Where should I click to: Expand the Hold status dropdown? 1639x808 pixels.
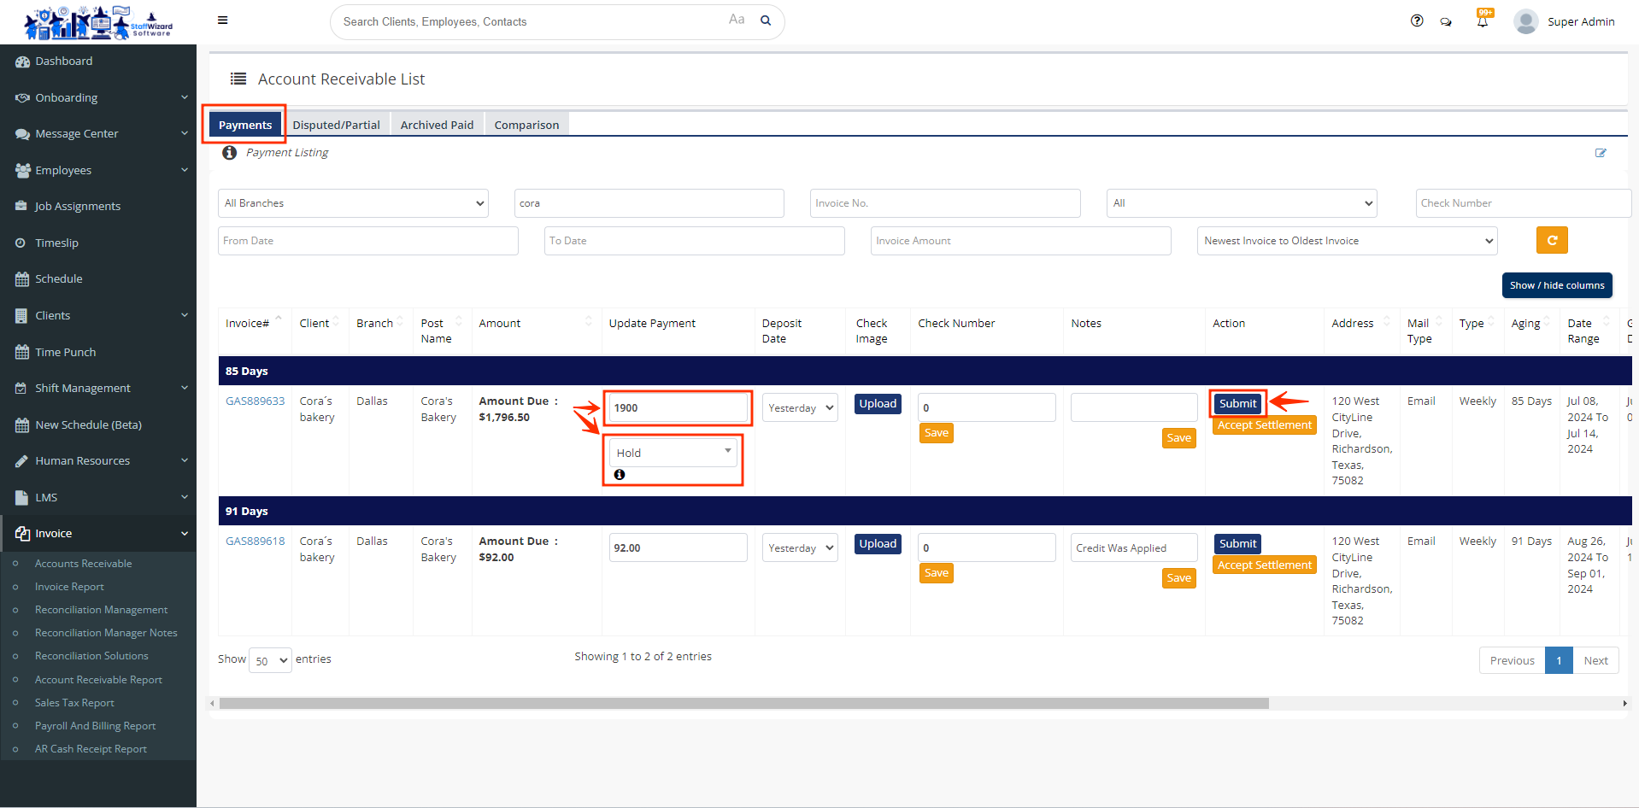(673, 453)
